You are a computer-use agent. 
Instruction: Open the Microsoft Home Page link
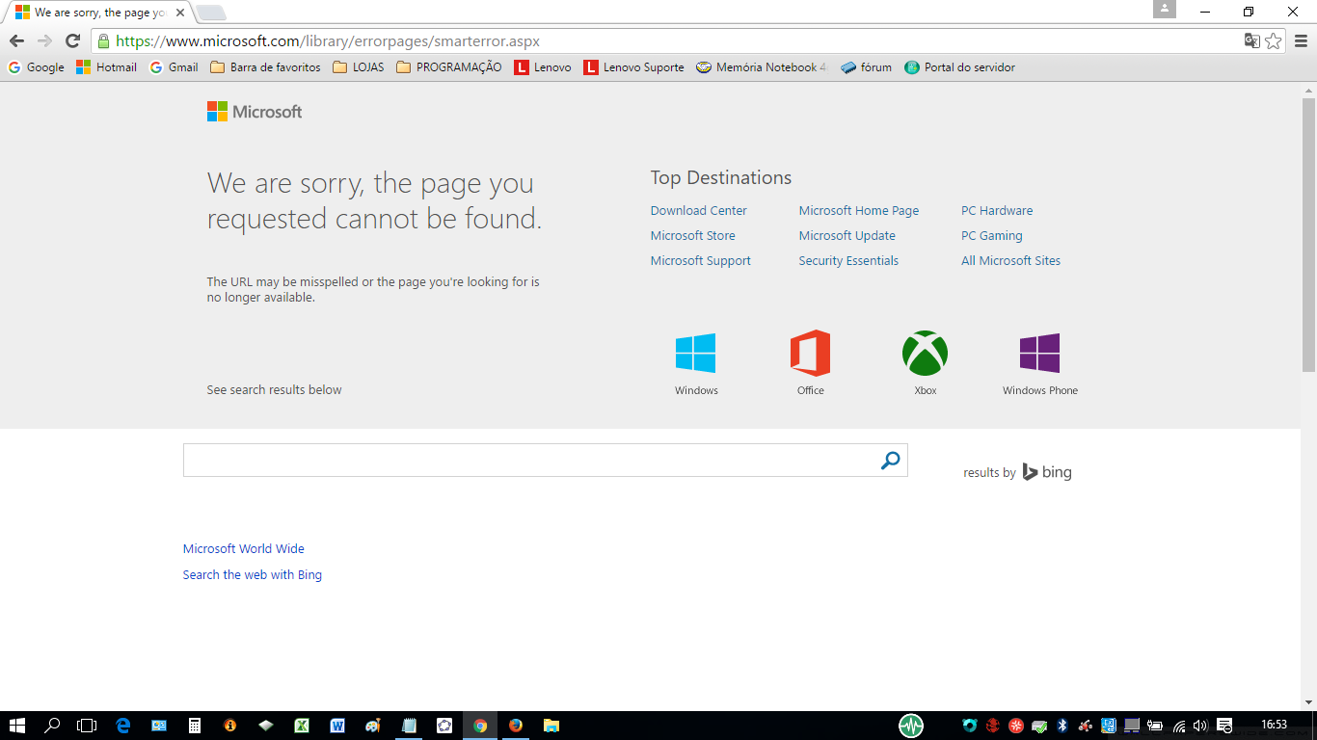pyautogui.click(x=858, y=210)
